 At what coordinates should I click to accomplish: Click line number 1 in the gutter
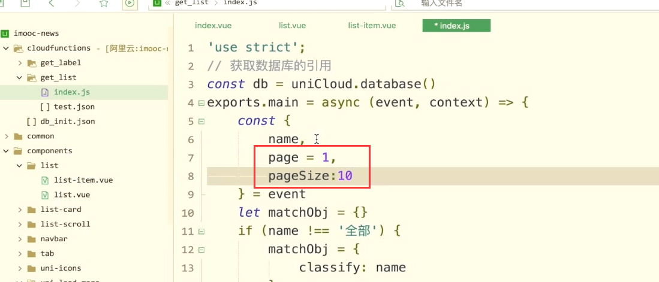click(191, 48)
